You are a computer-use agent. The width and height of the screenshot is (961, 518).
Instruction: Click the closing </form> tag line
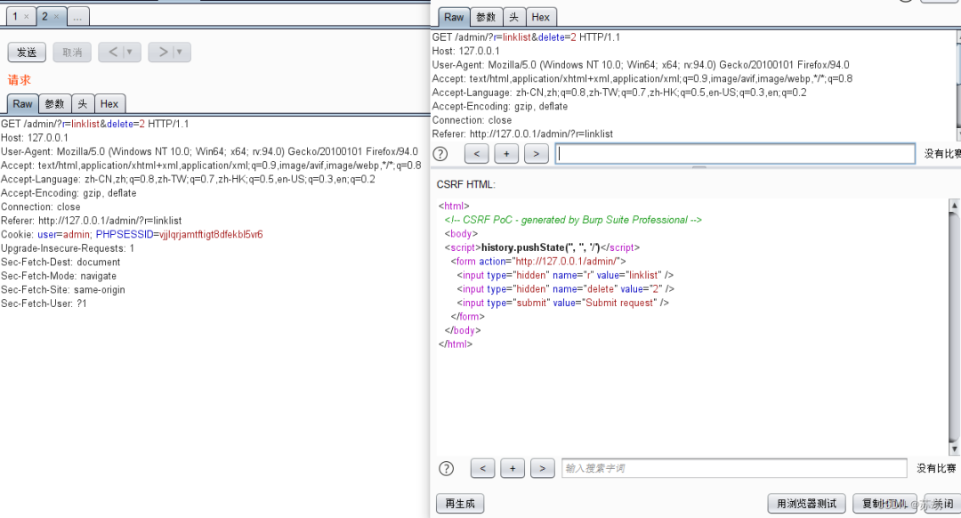(468, 316)
